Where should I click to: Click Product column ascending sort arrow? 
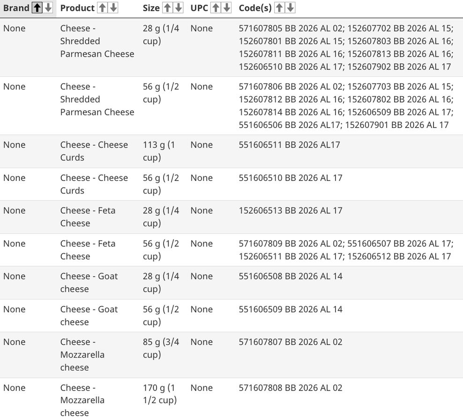pyautogui.click(x=103, y=8)
